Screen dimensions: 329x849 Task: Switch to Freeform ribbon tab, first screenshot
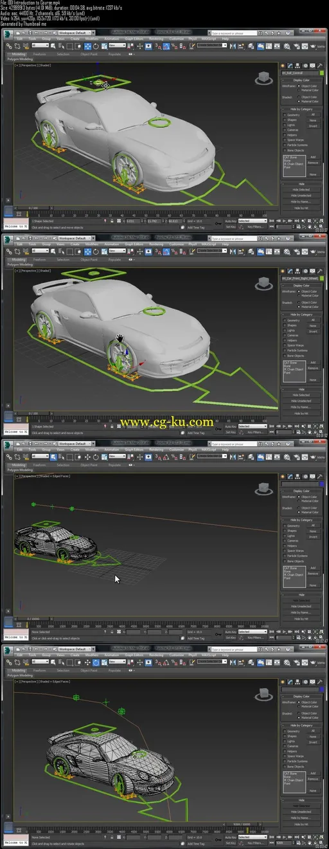39,54
